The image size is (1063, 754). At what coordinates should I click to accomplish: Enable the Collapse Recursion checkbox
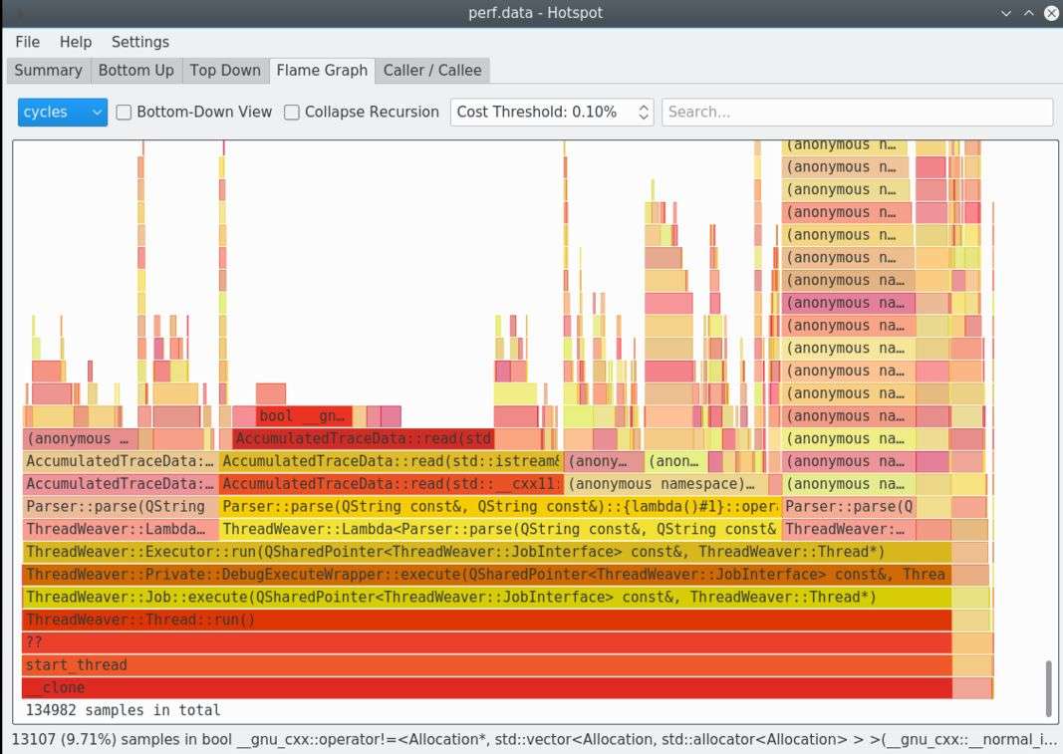(x=292, y=113)
